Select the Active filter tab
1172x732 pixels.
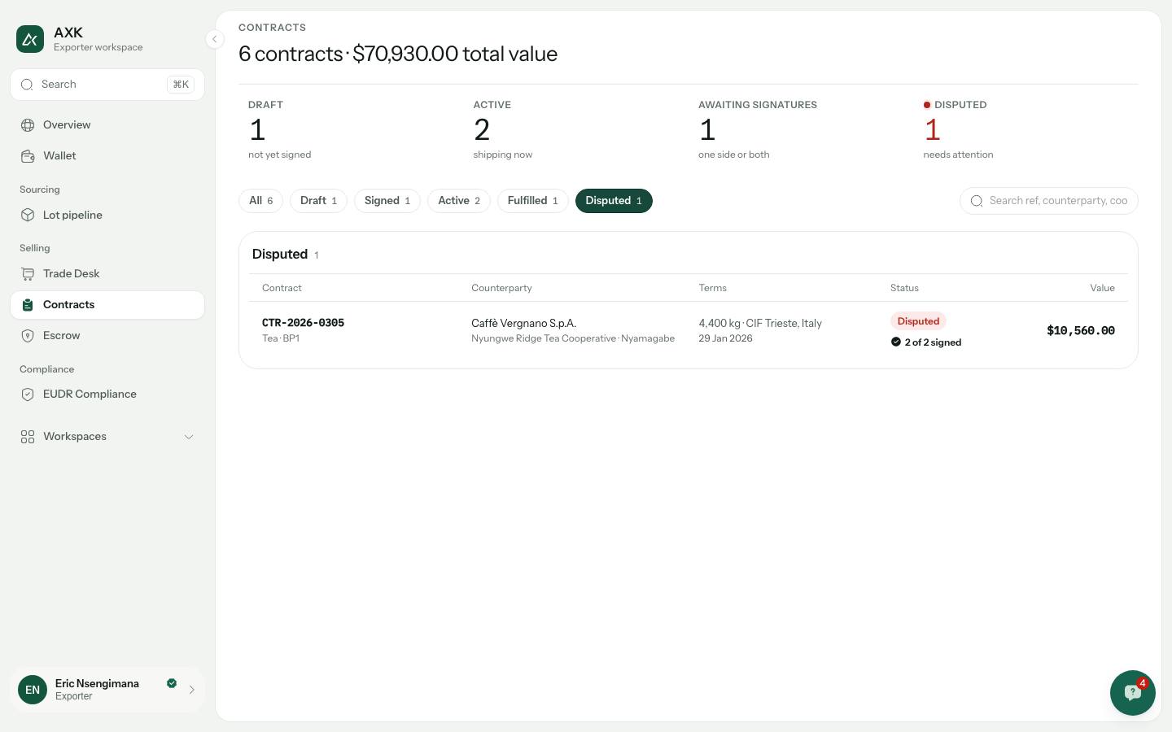click(x=459, y=201)
